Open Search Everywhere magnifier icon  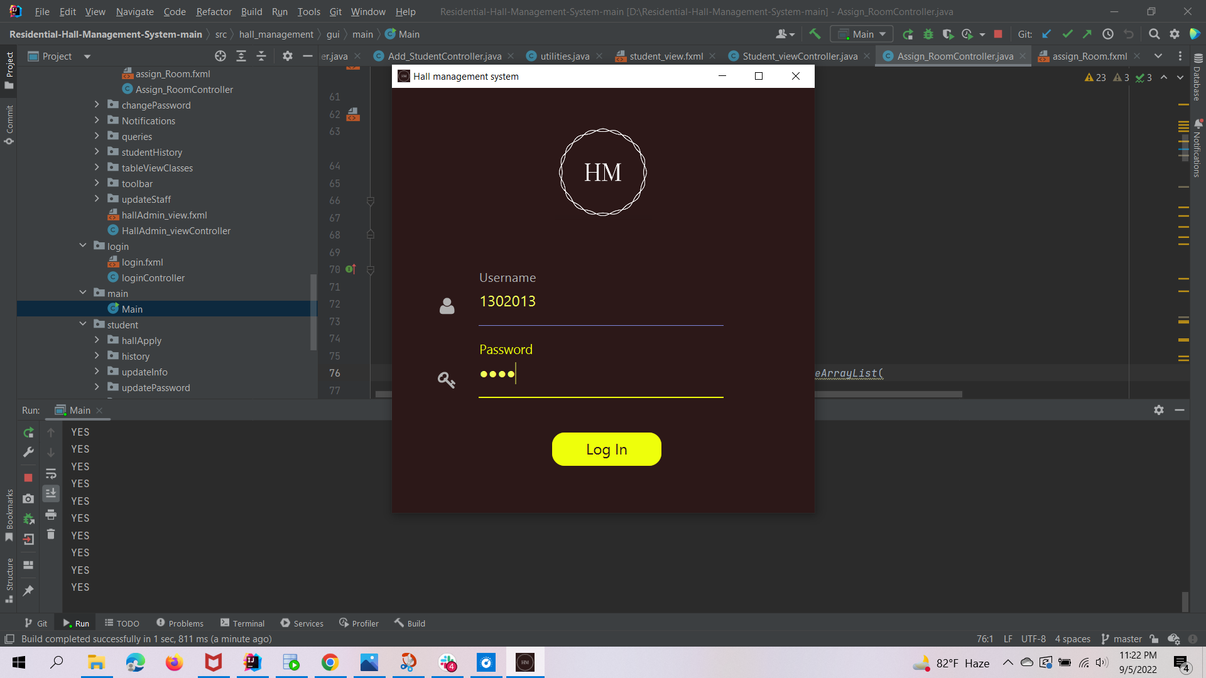(x=1155, y=34)
